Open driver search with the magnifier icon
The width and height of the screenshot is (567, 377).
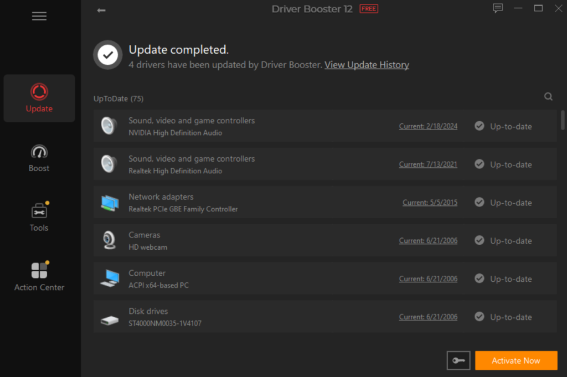[x=548, y=96]
